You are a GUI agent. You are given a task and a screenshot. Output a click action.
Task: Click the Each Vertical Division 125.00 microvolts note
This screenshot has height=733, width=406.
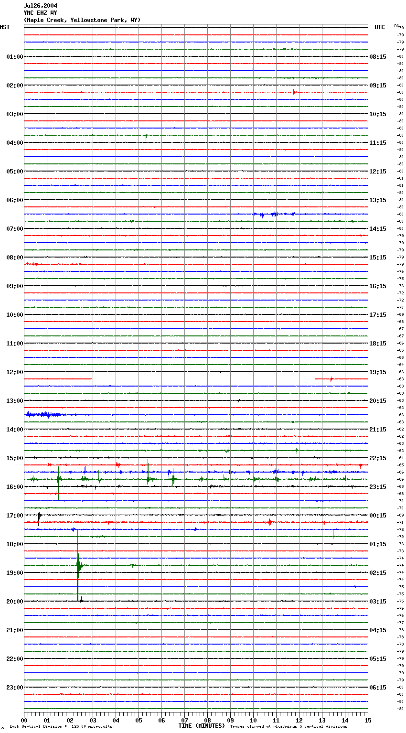[x=61, y=726]
